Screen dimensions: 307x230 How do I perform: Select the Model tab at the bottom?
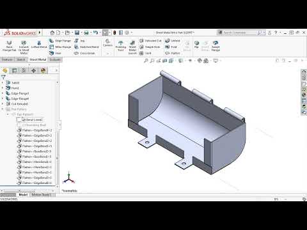pyautogui.click(x=23, y=195)
